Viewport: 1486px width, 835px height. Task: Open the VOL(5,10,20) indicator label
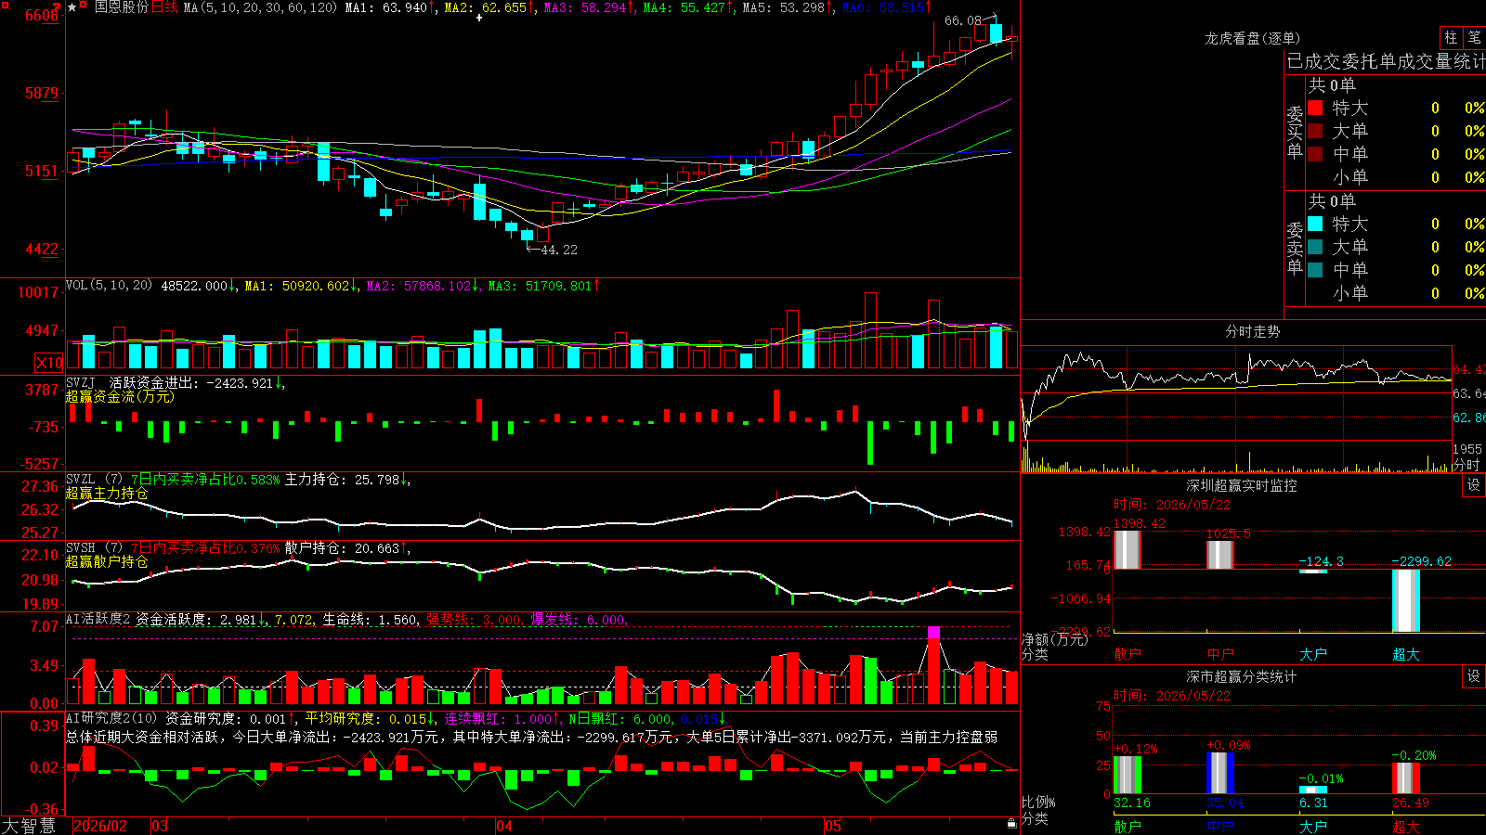(x=109, y=286)
